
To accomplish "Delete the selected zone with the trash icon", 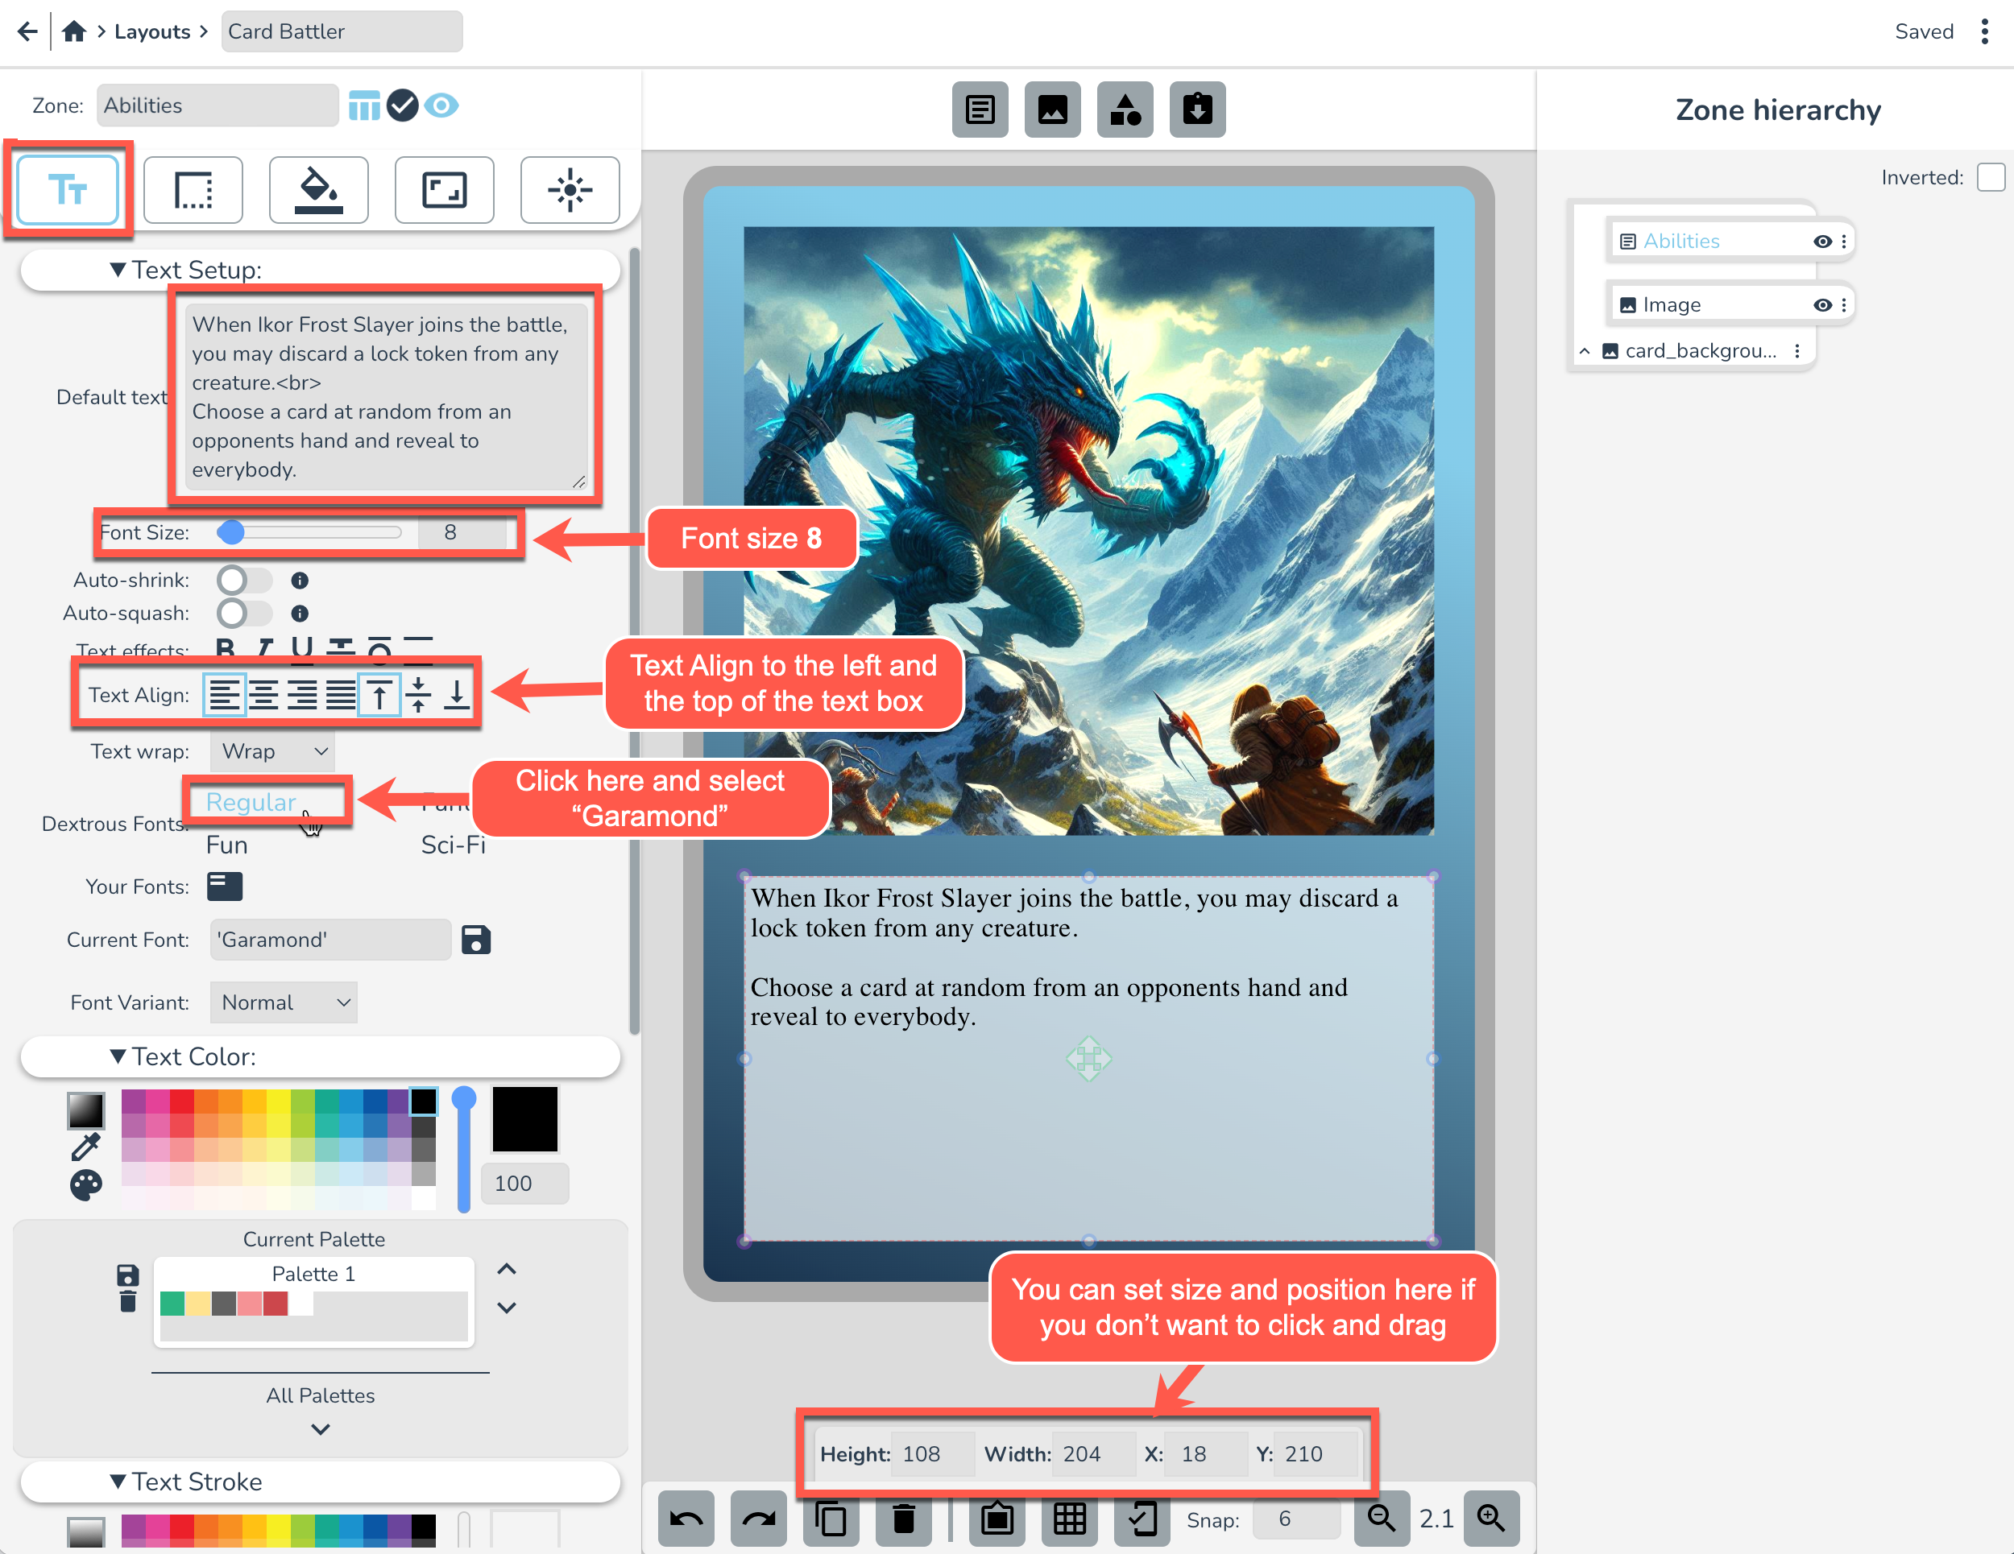I will click(x=904, y=1519).
